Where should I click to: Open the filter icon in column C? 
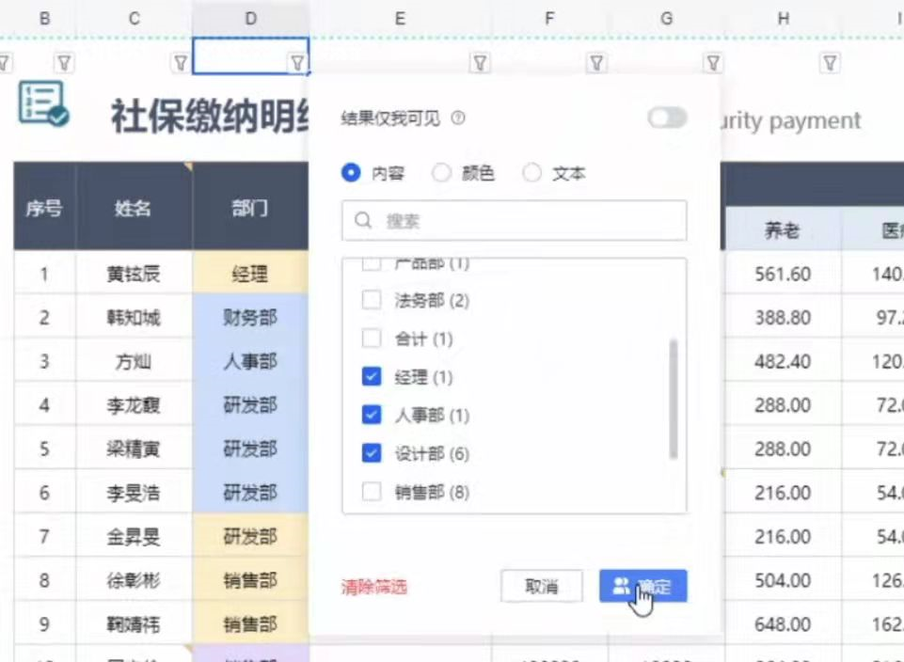pos(181,63)
